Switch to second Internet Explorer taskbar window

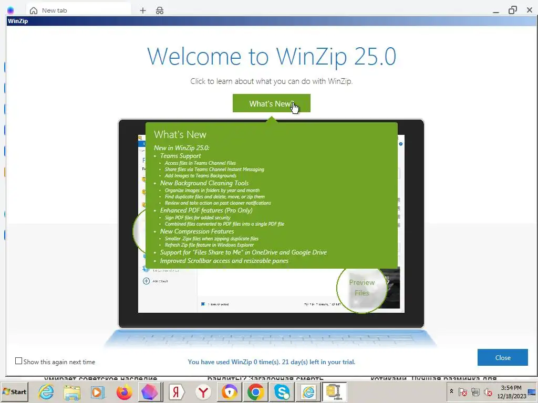click(308, 391)
